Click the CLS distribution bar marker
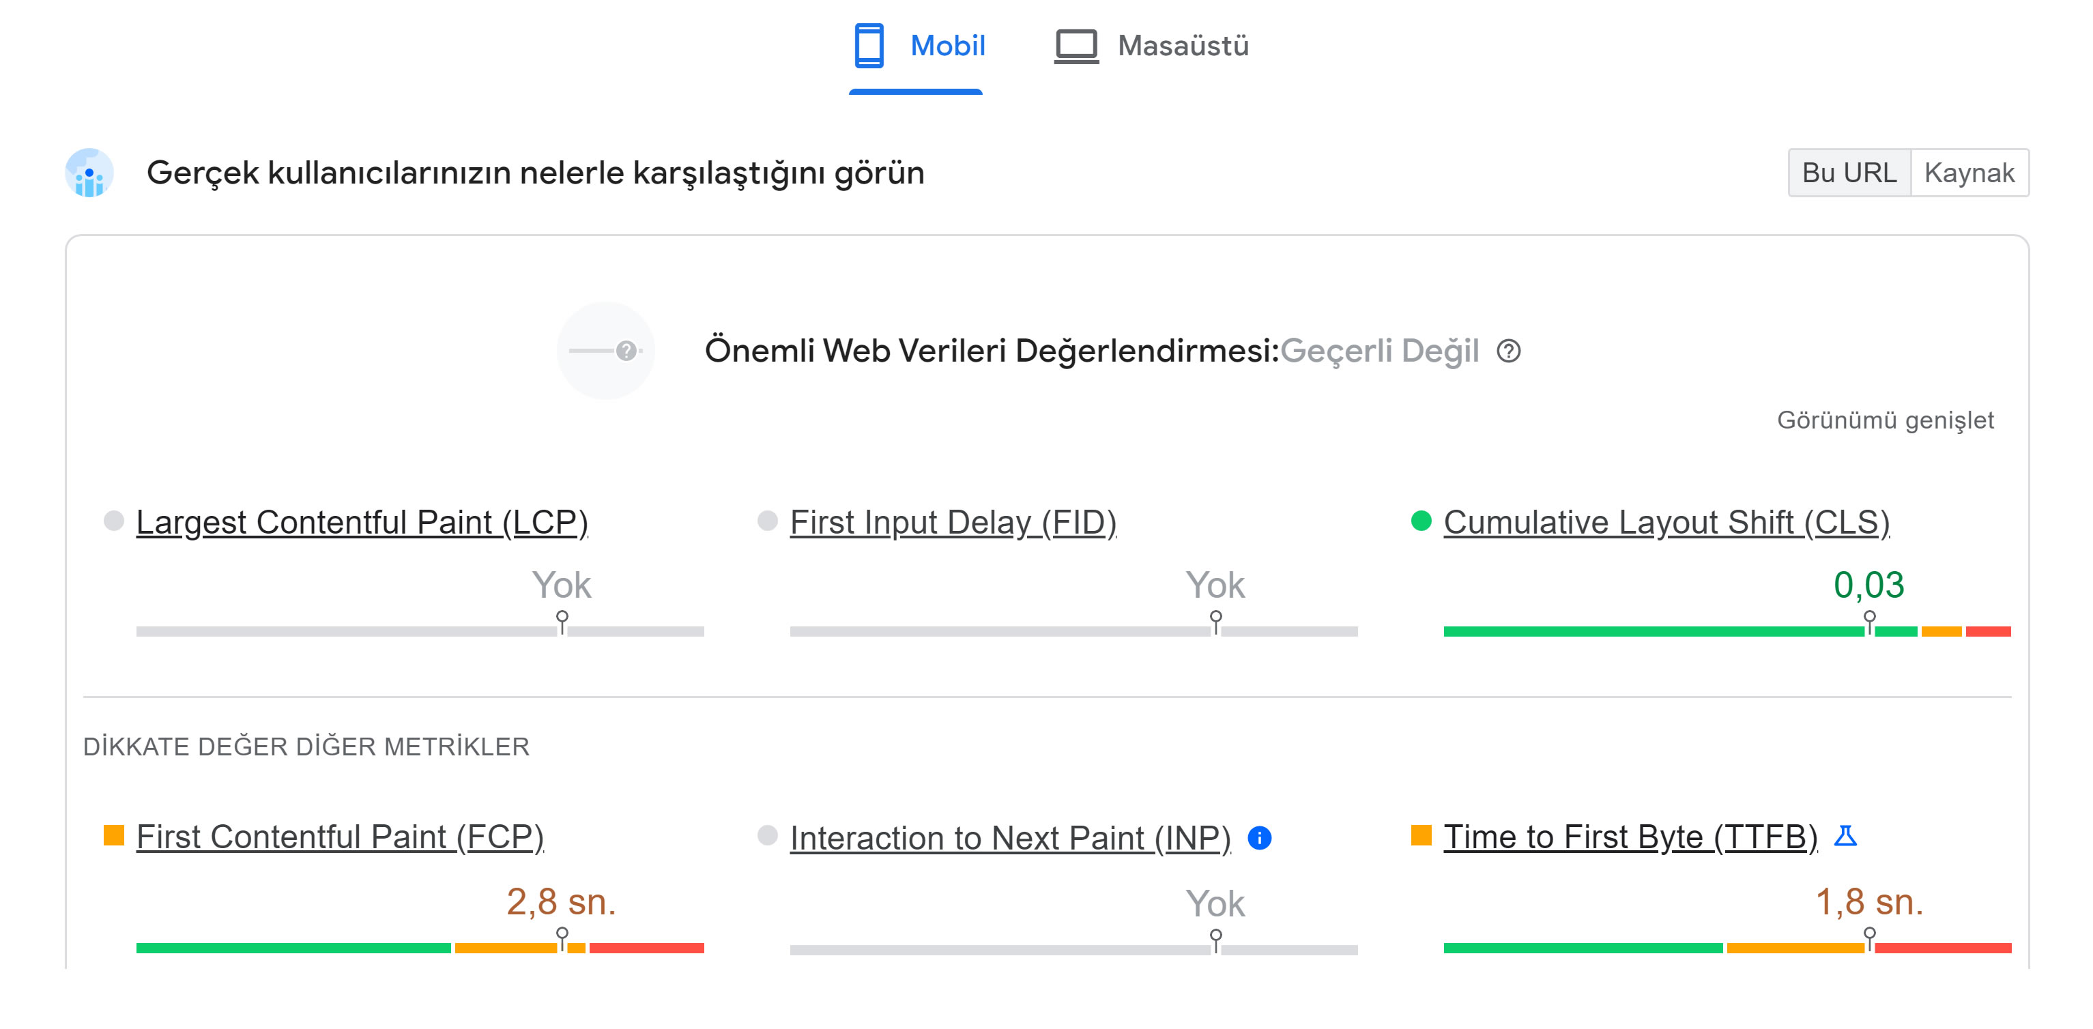Screen dimensions: 2093x1029 click(x=1870, y=623)
